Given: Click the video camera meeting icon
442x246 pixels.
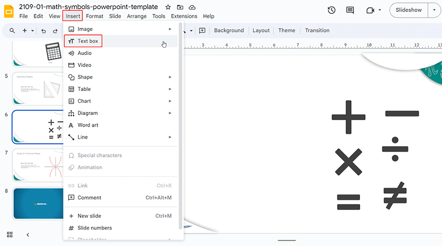Looking at the screenshot, I should (371, 10).
